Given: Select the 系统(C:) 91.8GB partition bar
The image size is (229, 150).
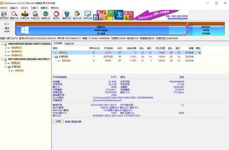Looking at the screenshot, I should [101, 30].
